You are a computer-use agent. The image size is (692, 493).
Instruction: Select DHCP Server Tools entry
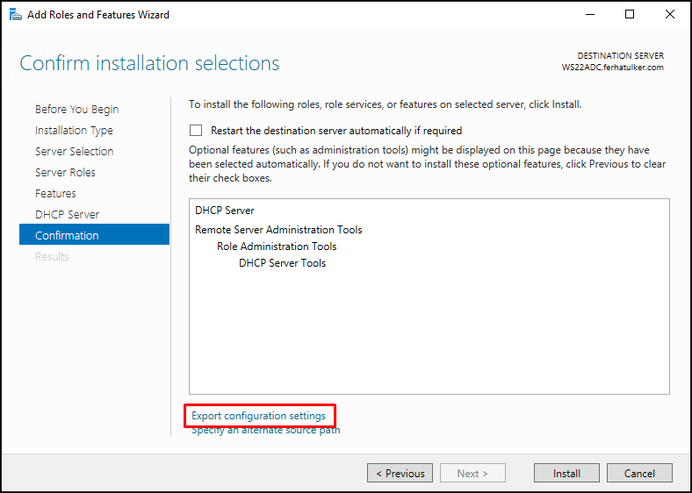(x=283, y=263)
